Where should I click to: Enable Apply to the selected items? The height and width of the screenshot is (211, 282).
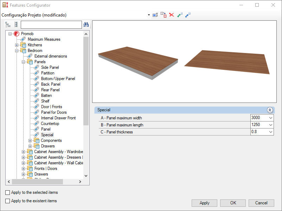7,192
